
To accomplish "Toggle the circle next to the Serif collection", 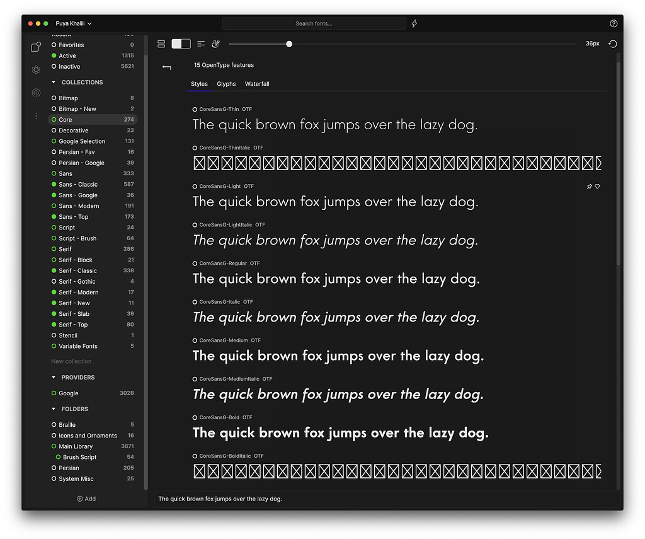I will (x=55, y=248).
